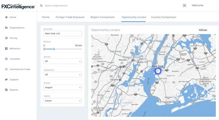Select the Pricing sidebar icon
Image resolution: width=219 pixels, height=120 pixels.
[x=6, y=38]
